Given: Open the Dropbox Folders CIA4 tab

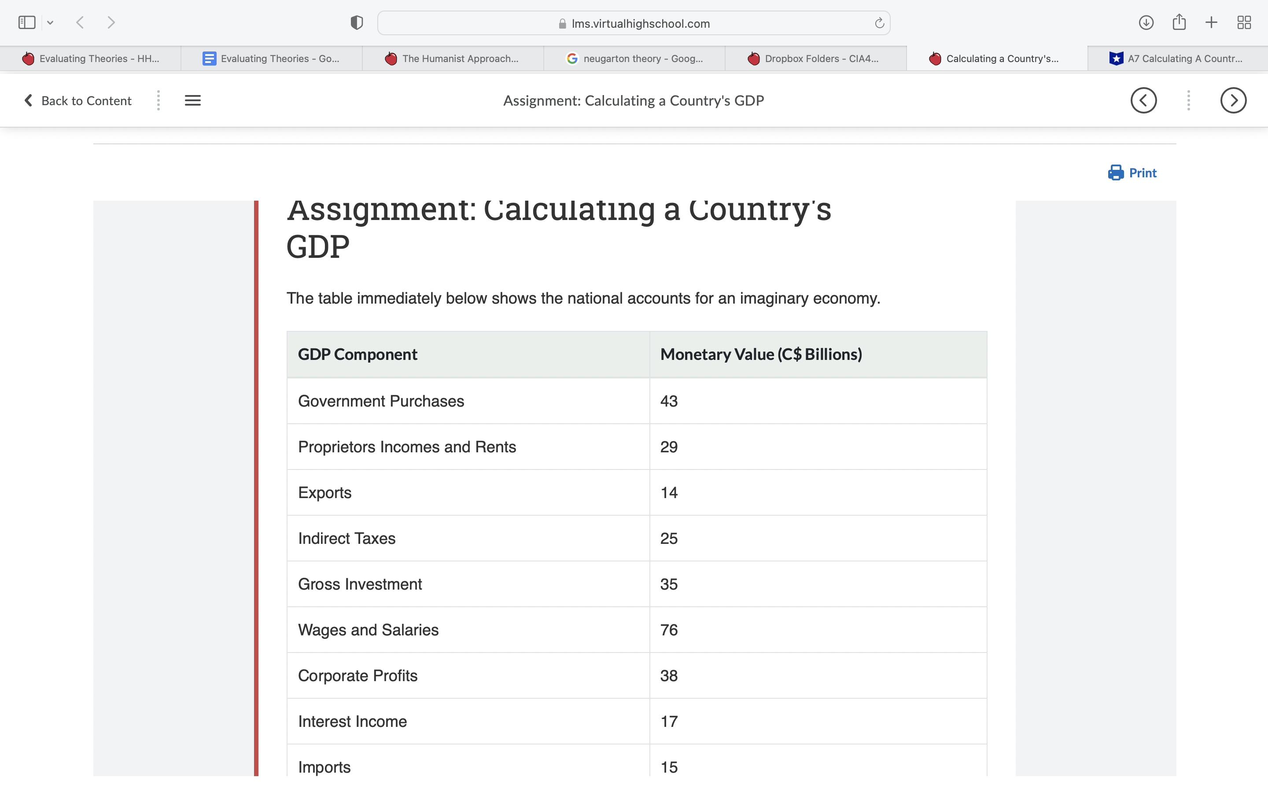Looking at the screenshot, I should (815, 58).
